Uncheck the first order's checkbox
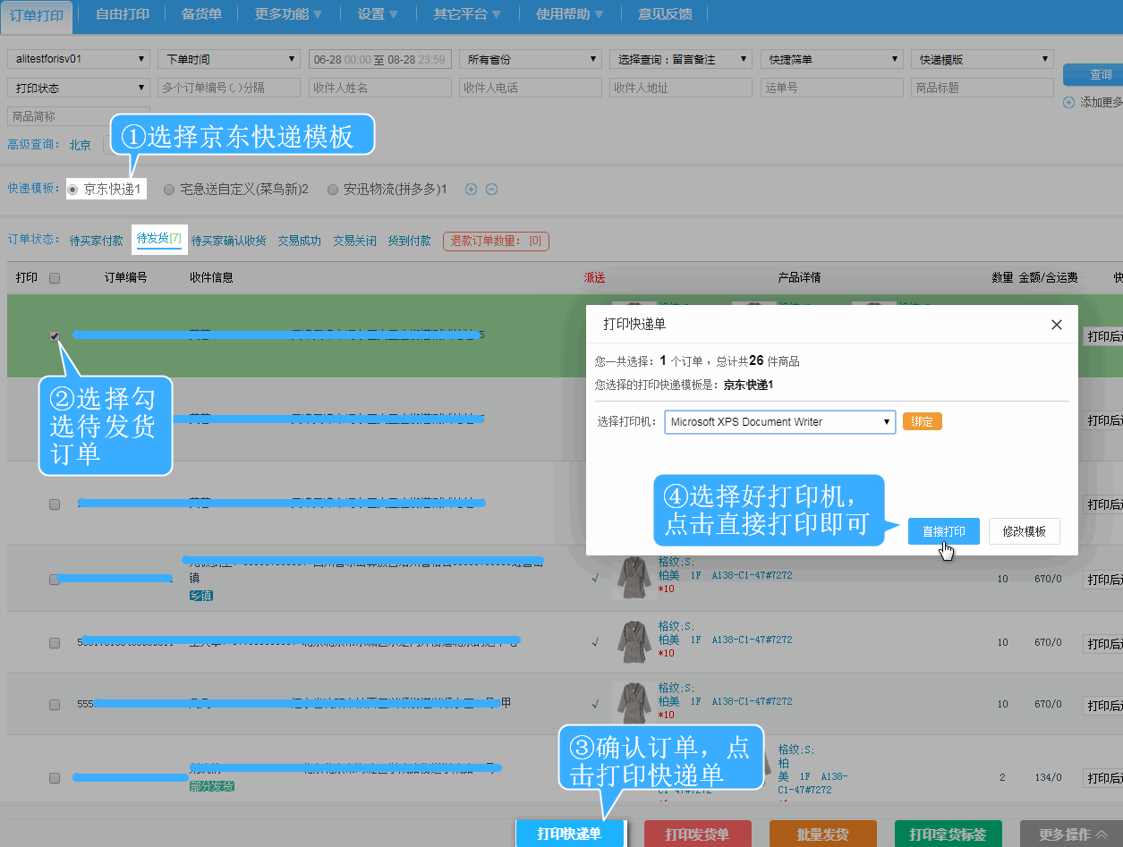This screenshot has width=1123, height=847. coord(55,336)
